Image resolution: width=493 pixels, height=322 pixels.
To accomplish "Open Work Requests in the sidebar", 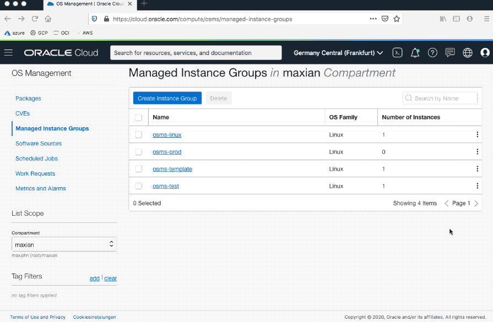I will click(x=35, y=173).
